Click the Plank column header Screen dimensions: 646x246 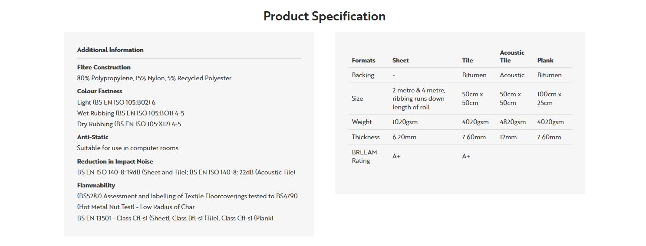[545, 60]
